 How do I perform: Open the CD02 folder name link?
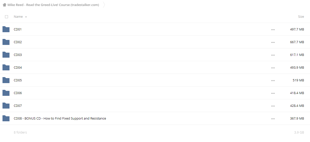click(18, 42)
